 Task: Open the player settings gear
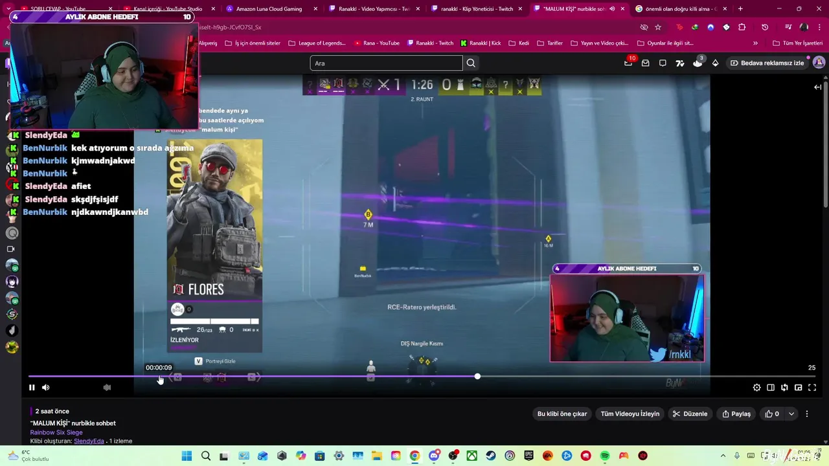click(756, 388)
